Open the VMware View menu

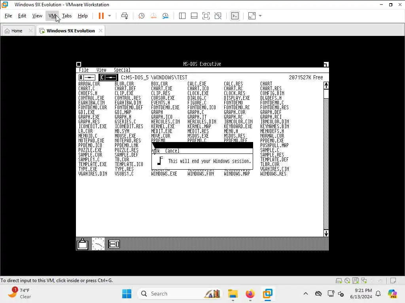tap(37, 16)
